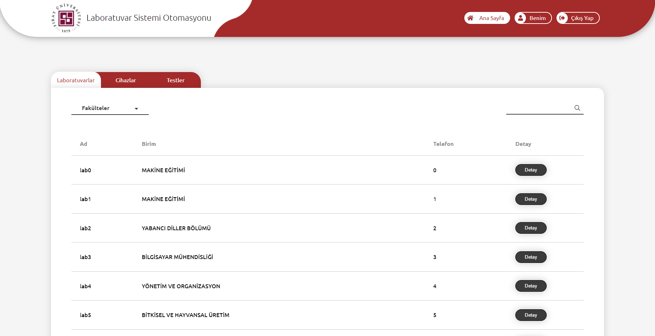Image resolution: width=655 pixels, height=336 pixels.
Task: Open the Testler tab
Action: [x=176, y=80]
